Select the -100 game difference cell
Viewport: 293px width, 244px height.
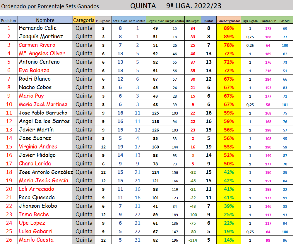pos(193,214)
